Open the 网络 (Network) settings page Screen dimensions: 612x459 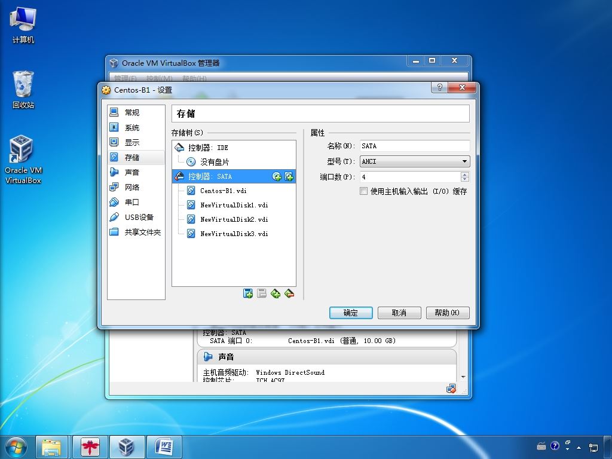tap(131, 187)
